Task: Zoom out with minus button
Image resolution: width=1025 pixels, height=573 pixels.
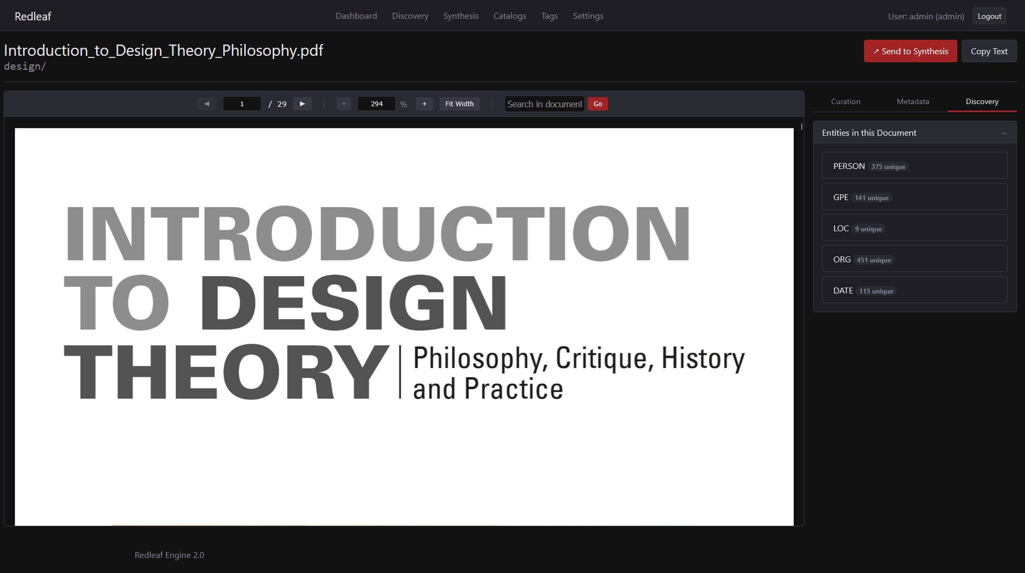Action: (x=343, y=104)
